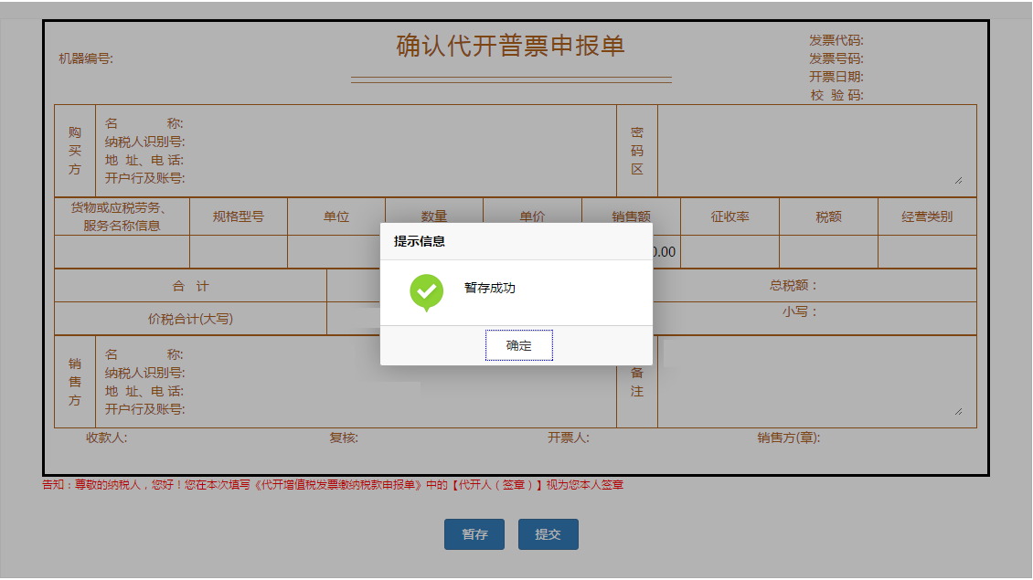The width and height of the screenshot is (1033, 580).
Task: Click the 合计 row label
Action: pos(190,286)
